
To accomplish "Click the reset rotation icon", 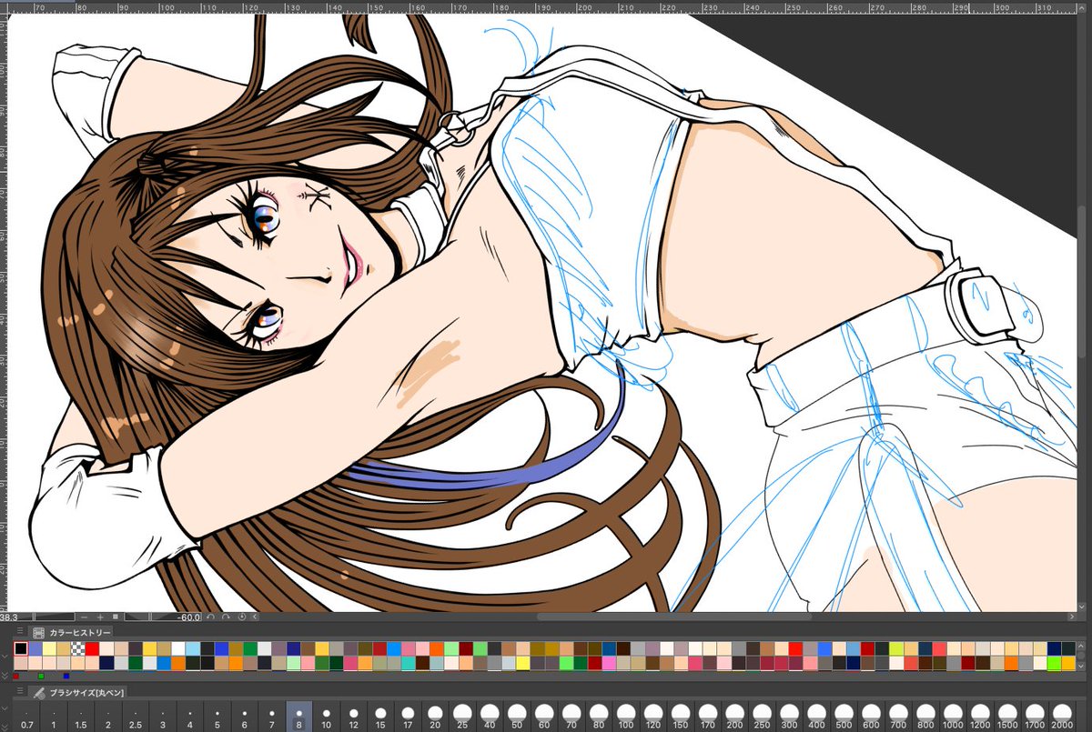I will click(242, 617).
